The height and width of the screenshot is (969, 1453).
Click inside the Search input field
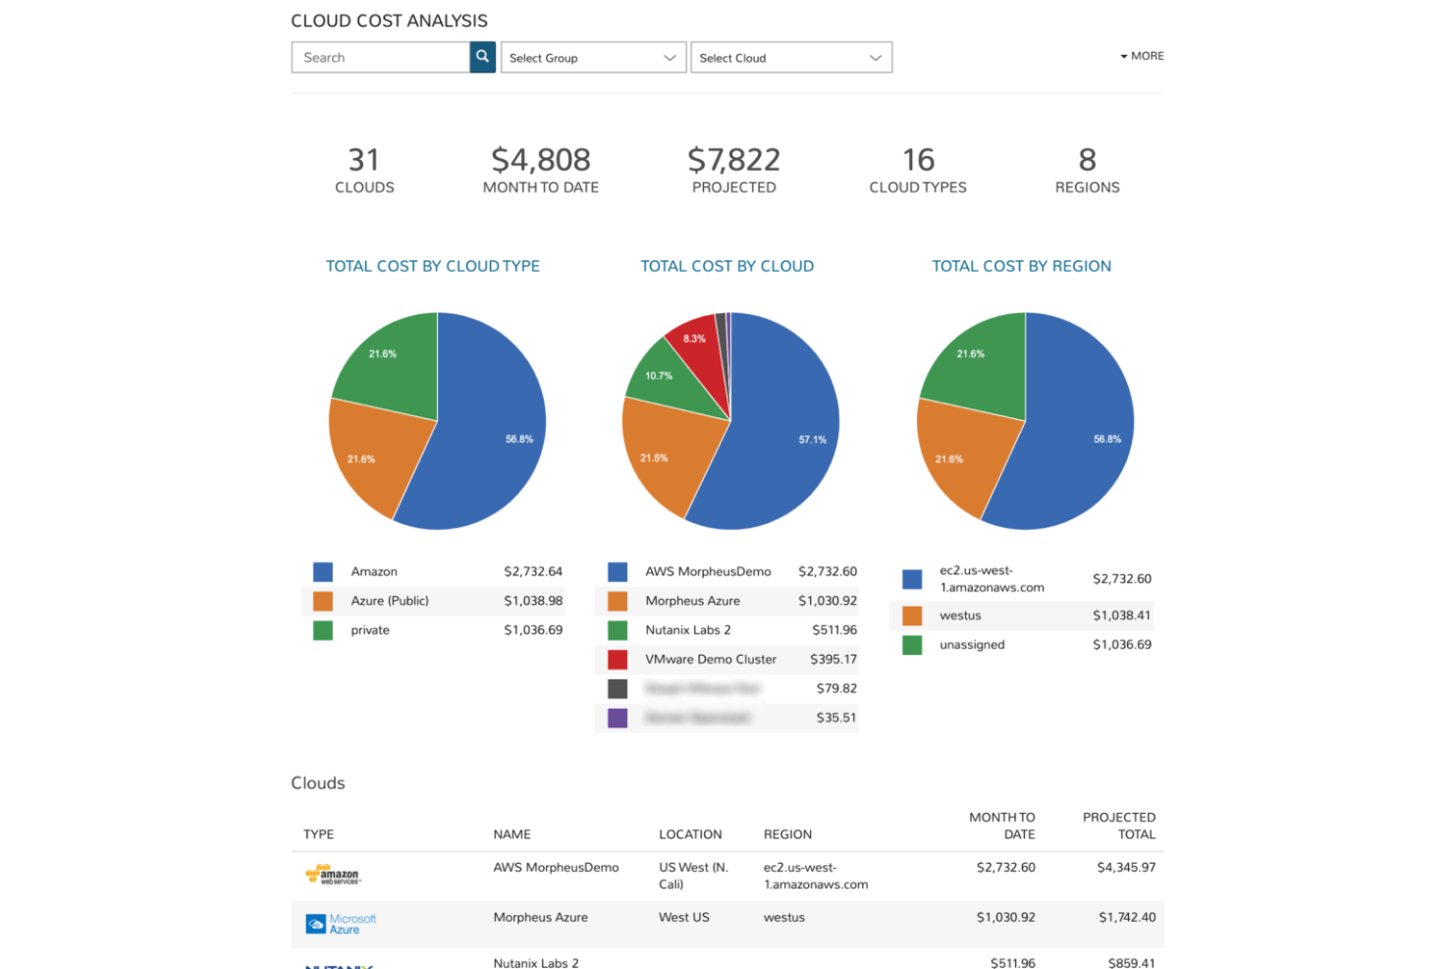(x=383, y=57)
